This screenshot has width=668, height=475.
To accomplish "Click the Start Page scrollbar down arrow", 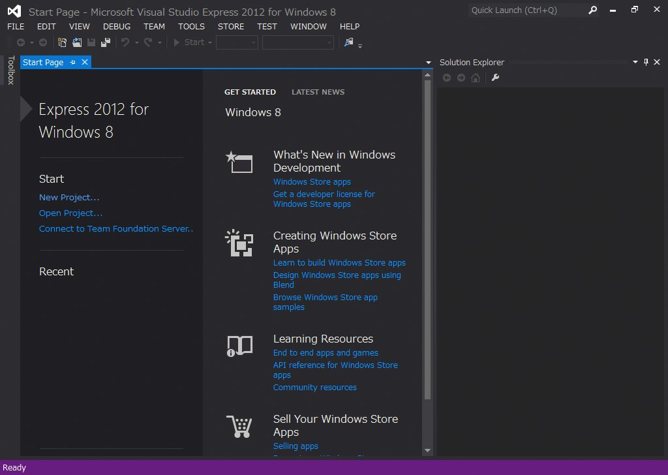I will (x=428, y=450).
